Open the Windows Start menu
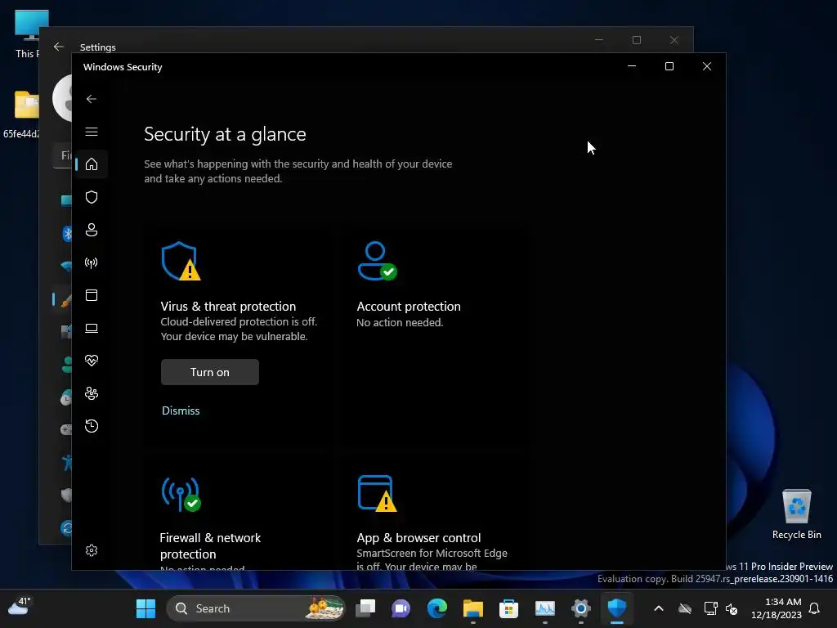This screenshot has height=628, width=837. [145, 608]
